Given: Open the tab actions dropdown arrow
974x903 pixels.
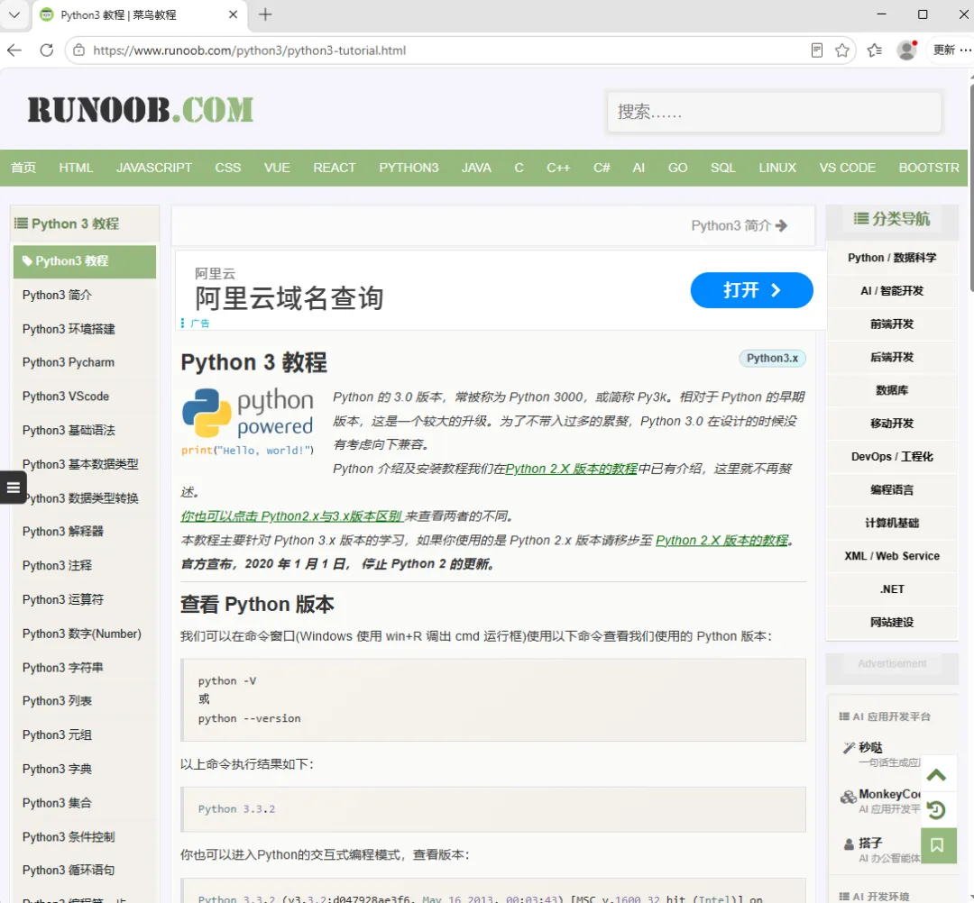Looking at the screenshot, I should 14,14.
